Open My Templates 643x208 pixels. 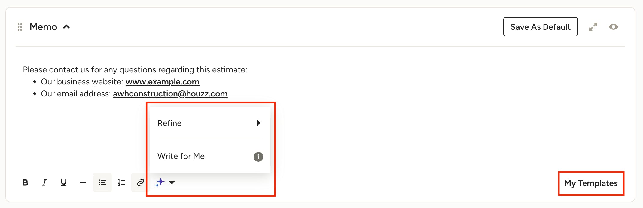[591, 183]
